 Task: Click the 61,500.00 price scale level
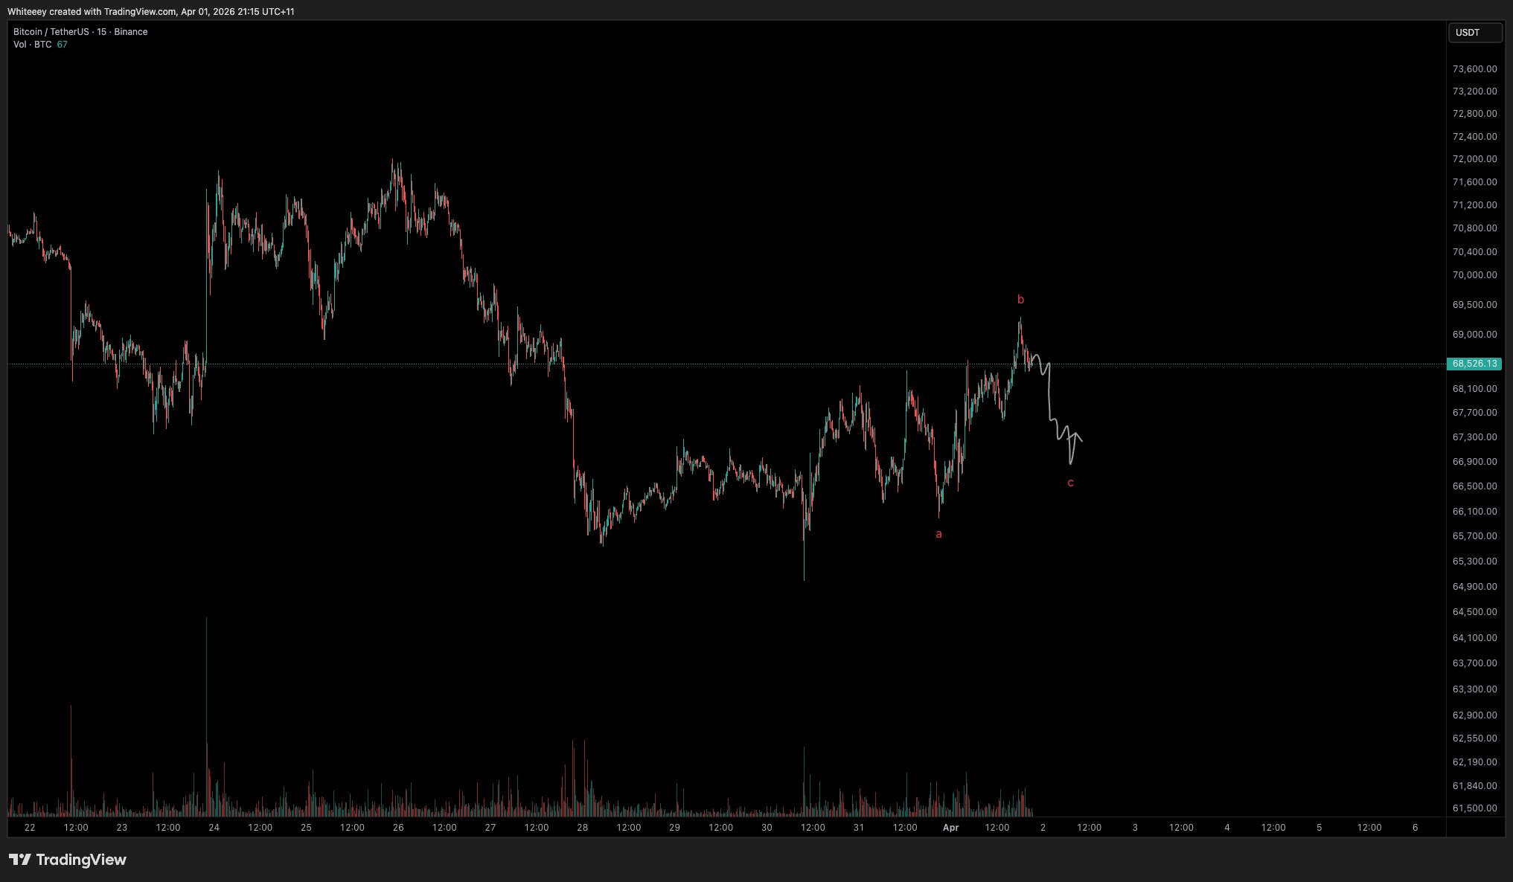click(x=1474, y=808)
